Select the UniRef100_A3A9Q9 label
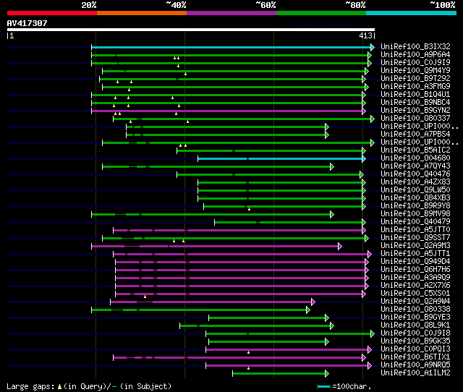The image size is (463, 392). click(x=415, y=278)
